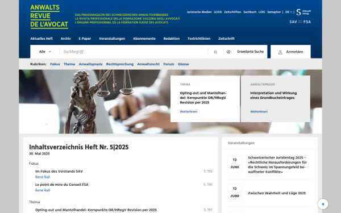Image resolution: width=341 pixels, height=213 pixels.
Task: Select the Forum rubric link
Action: click(x=169, y=64)
